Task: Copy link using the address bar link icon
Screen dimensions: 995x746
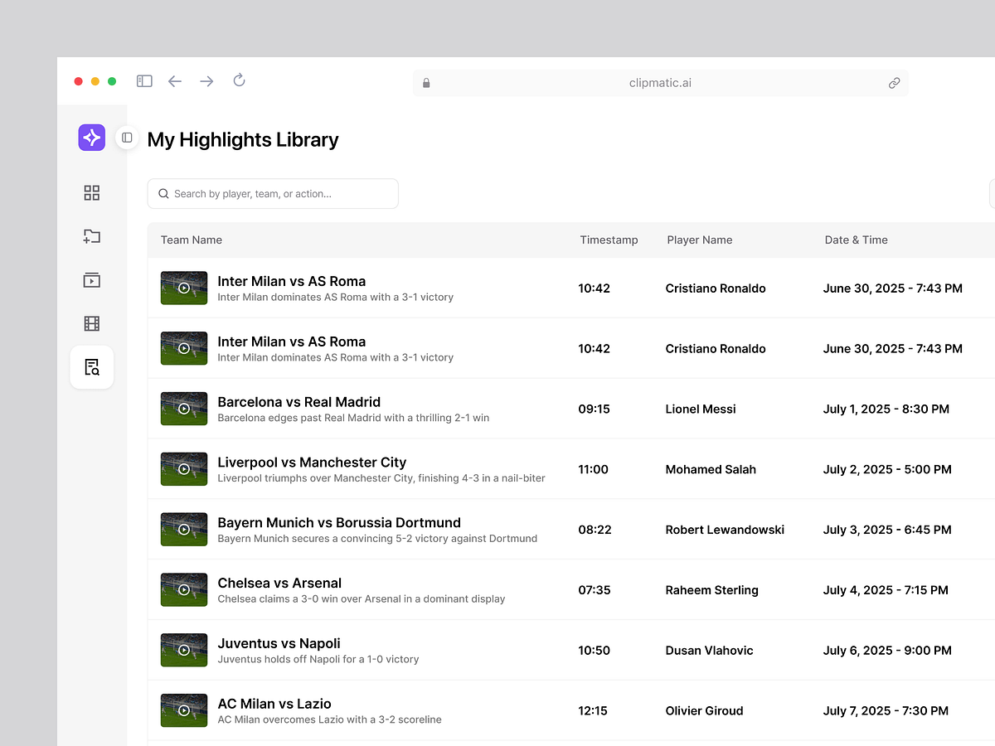Action: coord(894,83)
